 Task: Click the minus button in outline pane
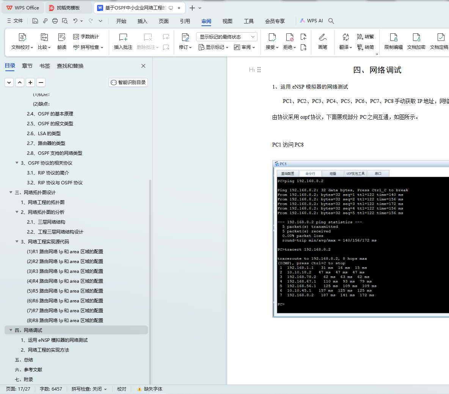pyautogui.click(x=41, y=83)
